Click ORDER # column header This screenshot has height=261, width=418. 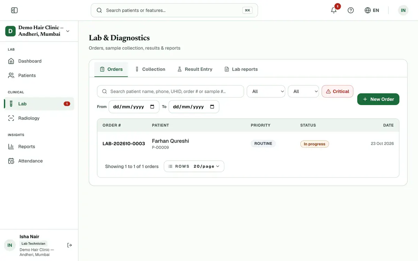point(111,125)
